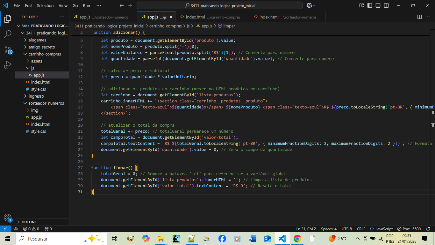This screenshot has width=435, height=245.
Task: Expand the img folder
Action: 42,110
